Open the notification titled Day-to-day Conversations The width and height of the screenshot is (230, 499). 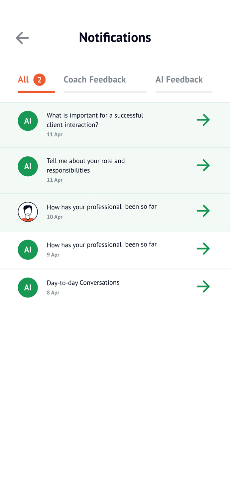pos(83,282)
